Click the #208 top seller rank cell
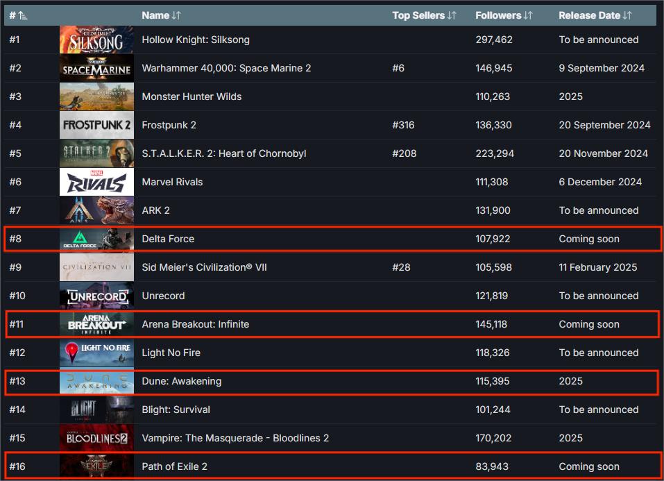Viewport: 664px width, 481px height. pyautogui.click(x=404, y=153)
